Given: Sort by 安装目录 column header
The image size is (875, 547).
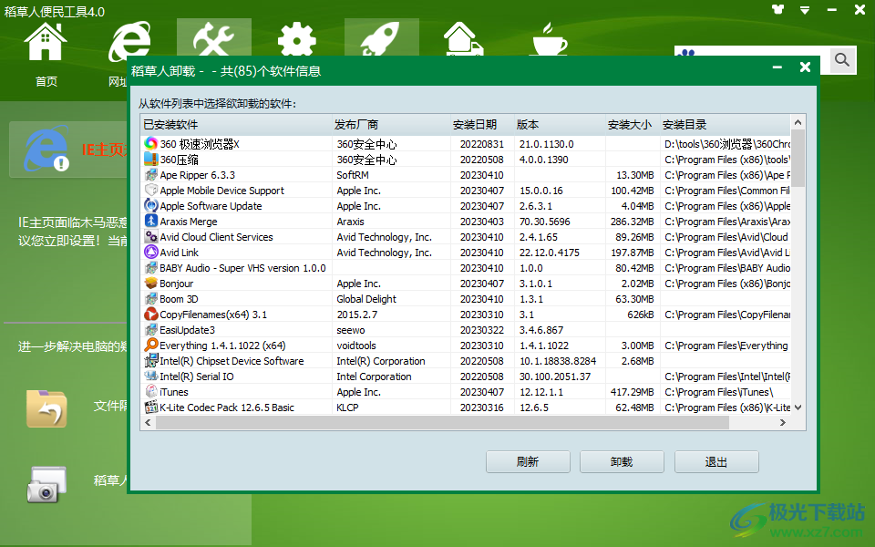Looking at the screenshot, I should [725, 125].
